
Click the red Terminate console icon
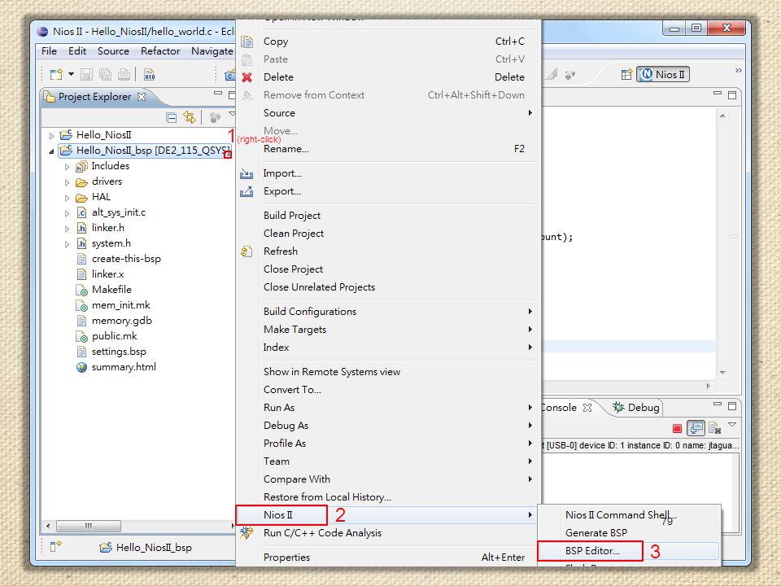(677, 428)
